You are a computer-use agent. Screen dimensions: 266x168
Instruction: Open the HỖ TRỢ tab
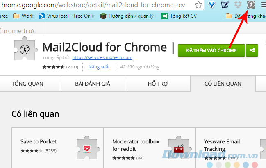tap(157, 84)
